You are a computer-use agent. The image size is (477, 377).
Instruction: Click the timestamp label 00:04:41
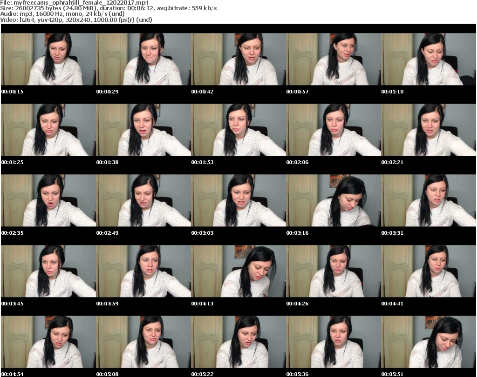tap(392, 304)
